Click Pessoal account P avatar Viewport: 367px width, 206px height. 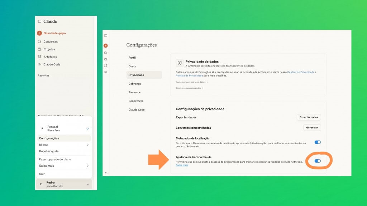[42, 128]
